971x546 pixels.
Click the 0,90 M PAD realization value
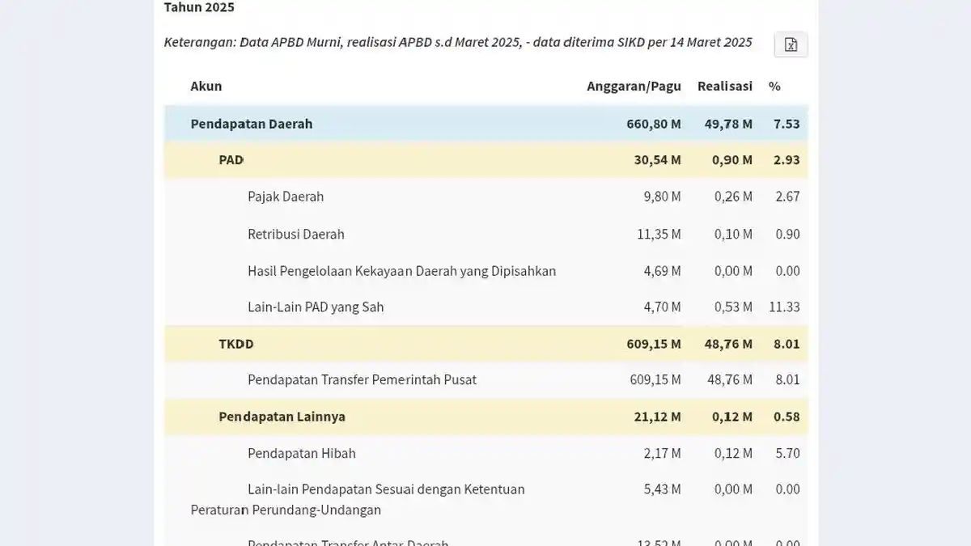point(732,159)
